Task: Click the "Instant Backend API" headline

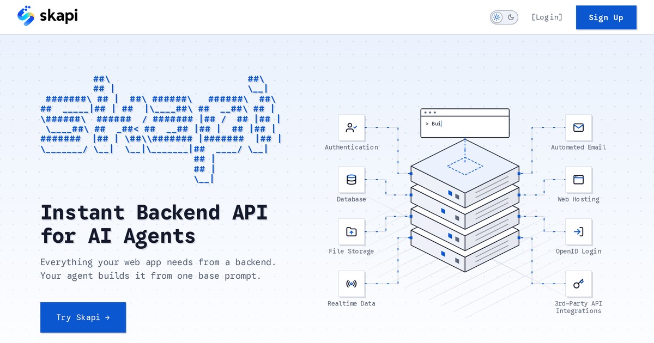Action: tap(154, 212)
